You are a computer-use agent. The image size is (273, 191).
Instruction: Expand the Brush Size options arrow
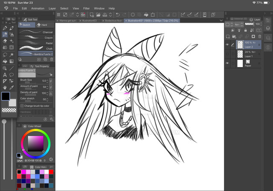[51, 80]
